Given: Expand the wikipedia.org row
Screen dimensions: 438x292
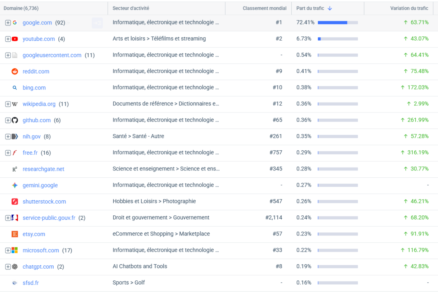Looking at the screenshot, I should click(x=8, y=104).
